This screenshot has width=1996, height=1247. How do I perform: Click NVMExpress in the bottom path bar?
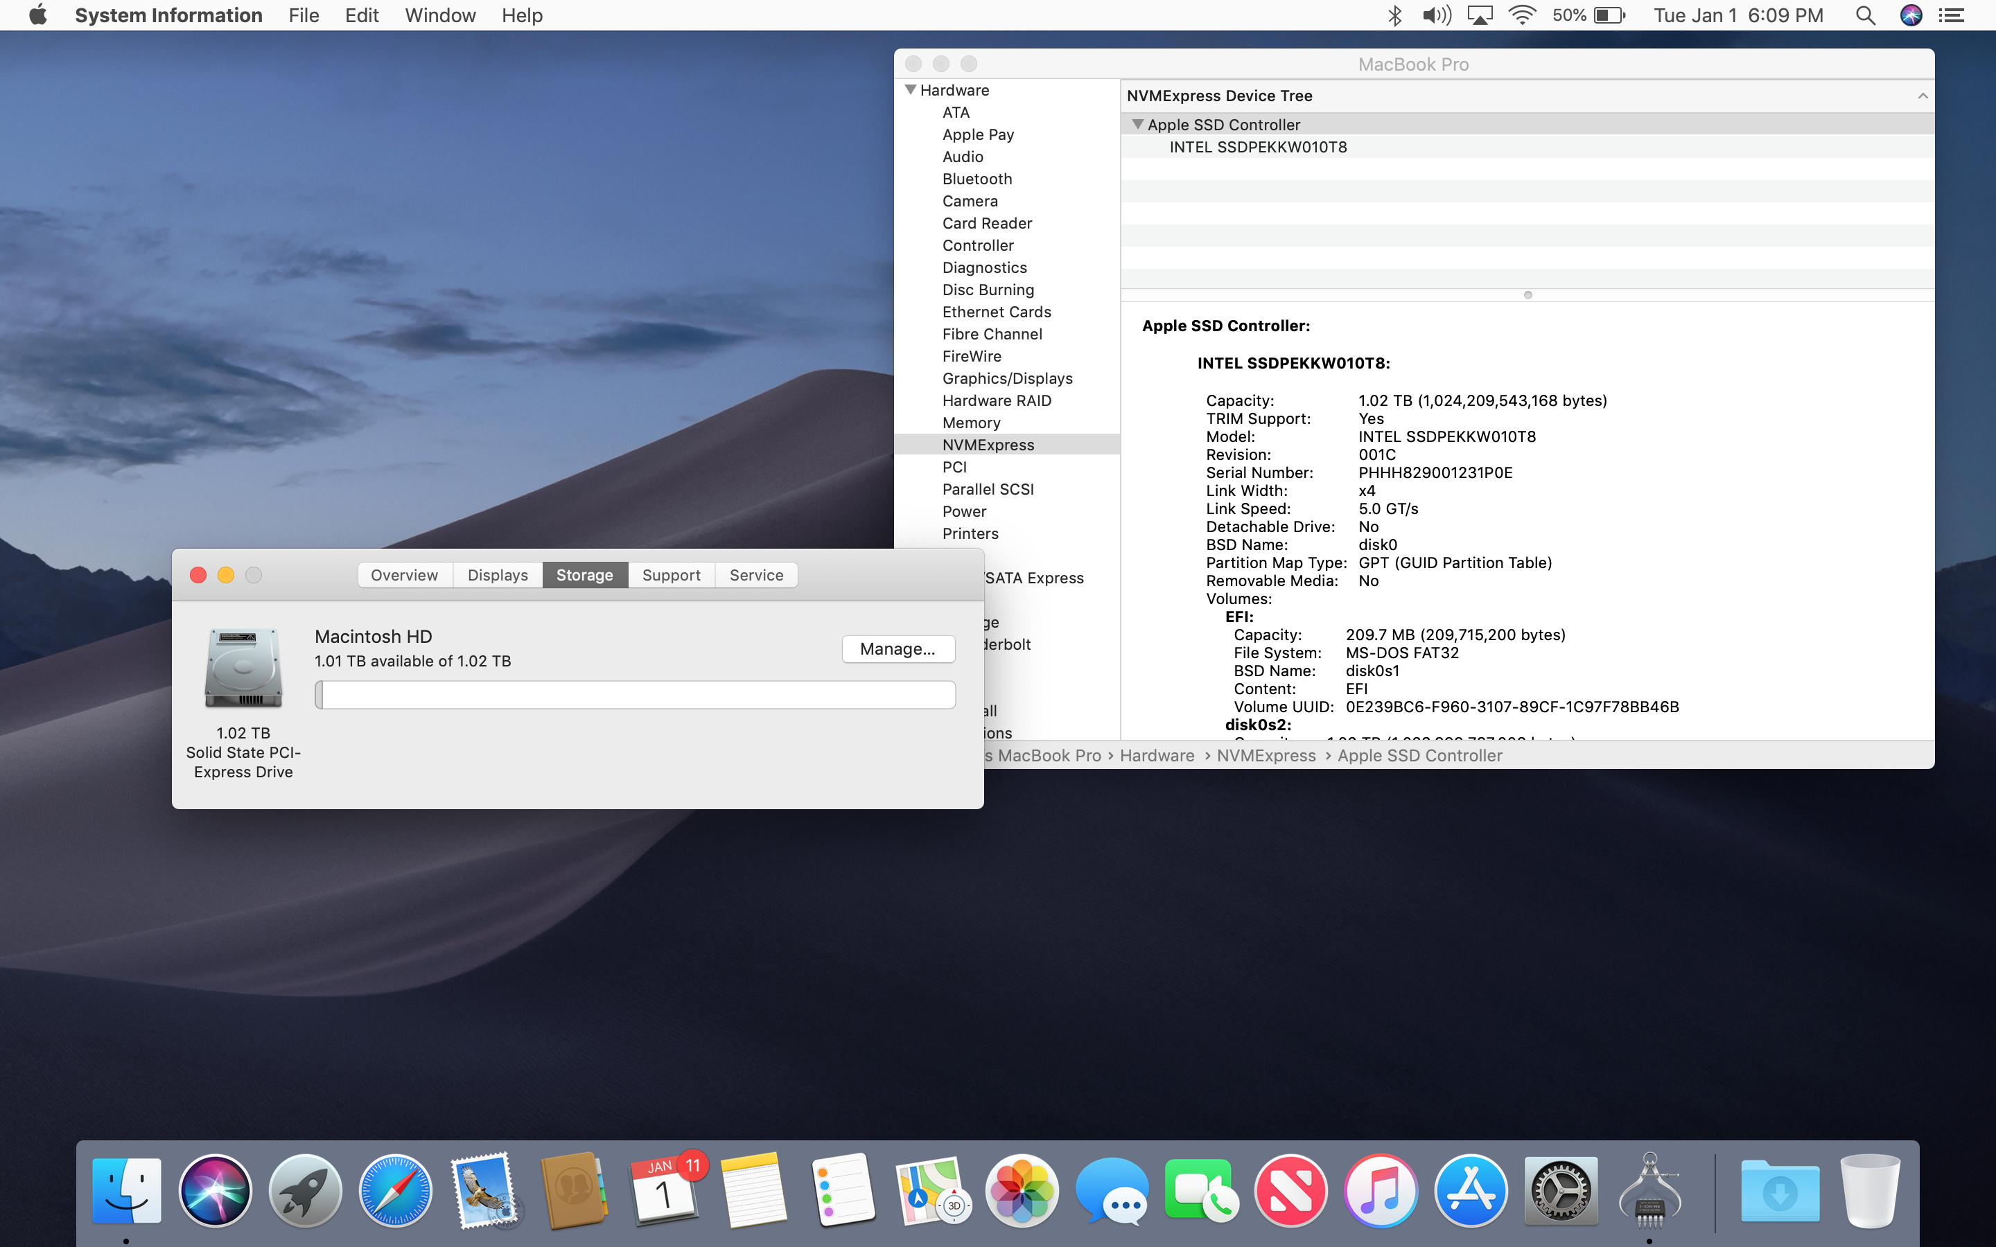pyautogui.click(x=1266, y=755)
